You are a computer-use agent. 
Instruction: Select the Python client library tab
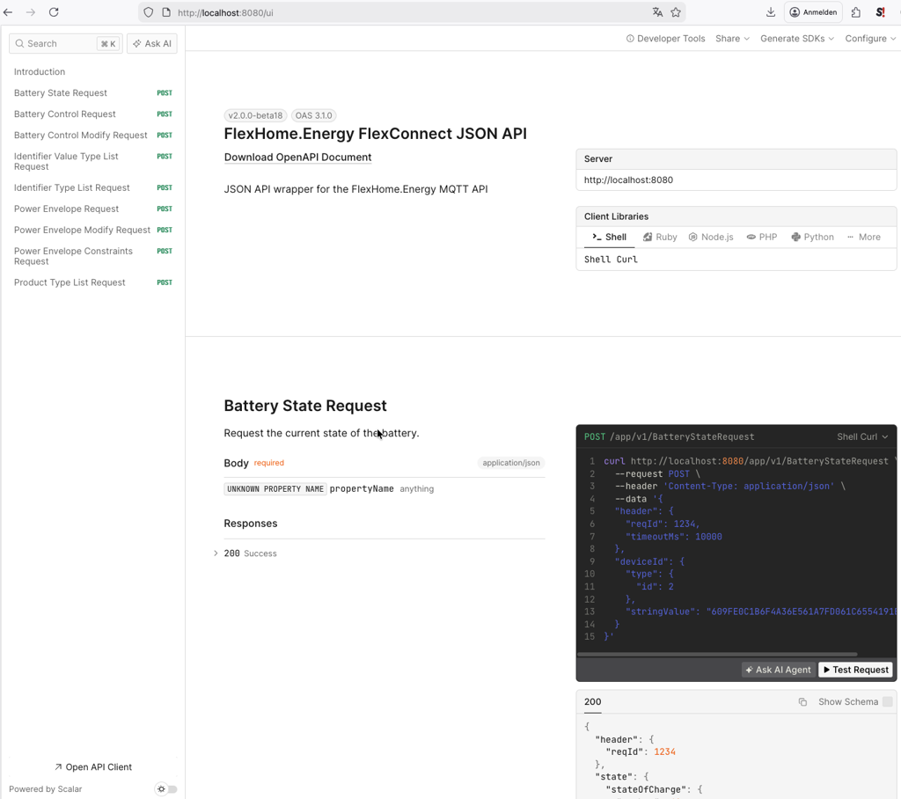(812, 237)
